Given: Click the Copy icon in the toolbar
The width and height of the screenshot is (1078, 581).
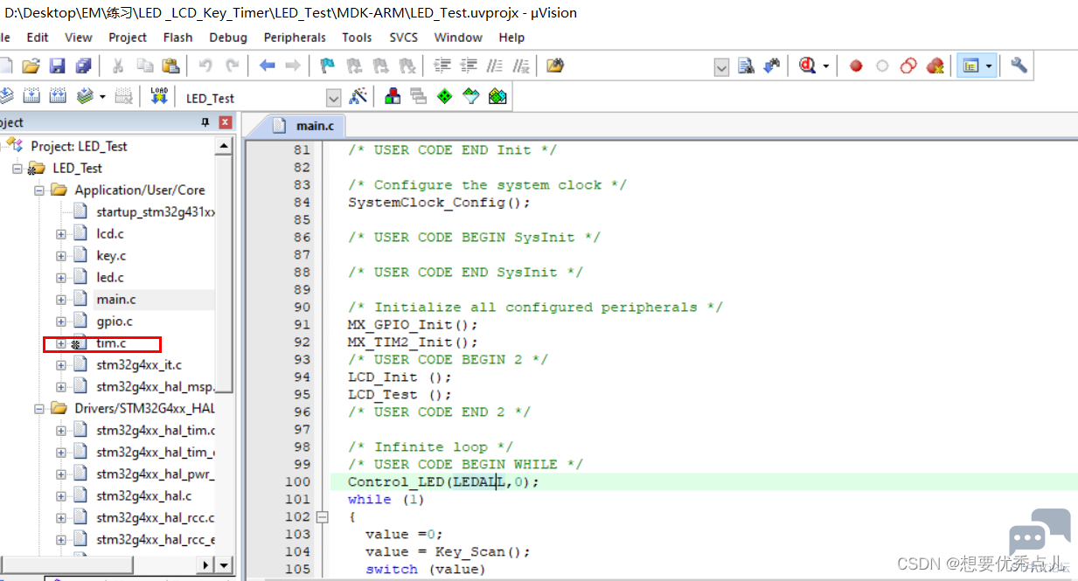Looking at the screenshot, I should coord(144,66).
